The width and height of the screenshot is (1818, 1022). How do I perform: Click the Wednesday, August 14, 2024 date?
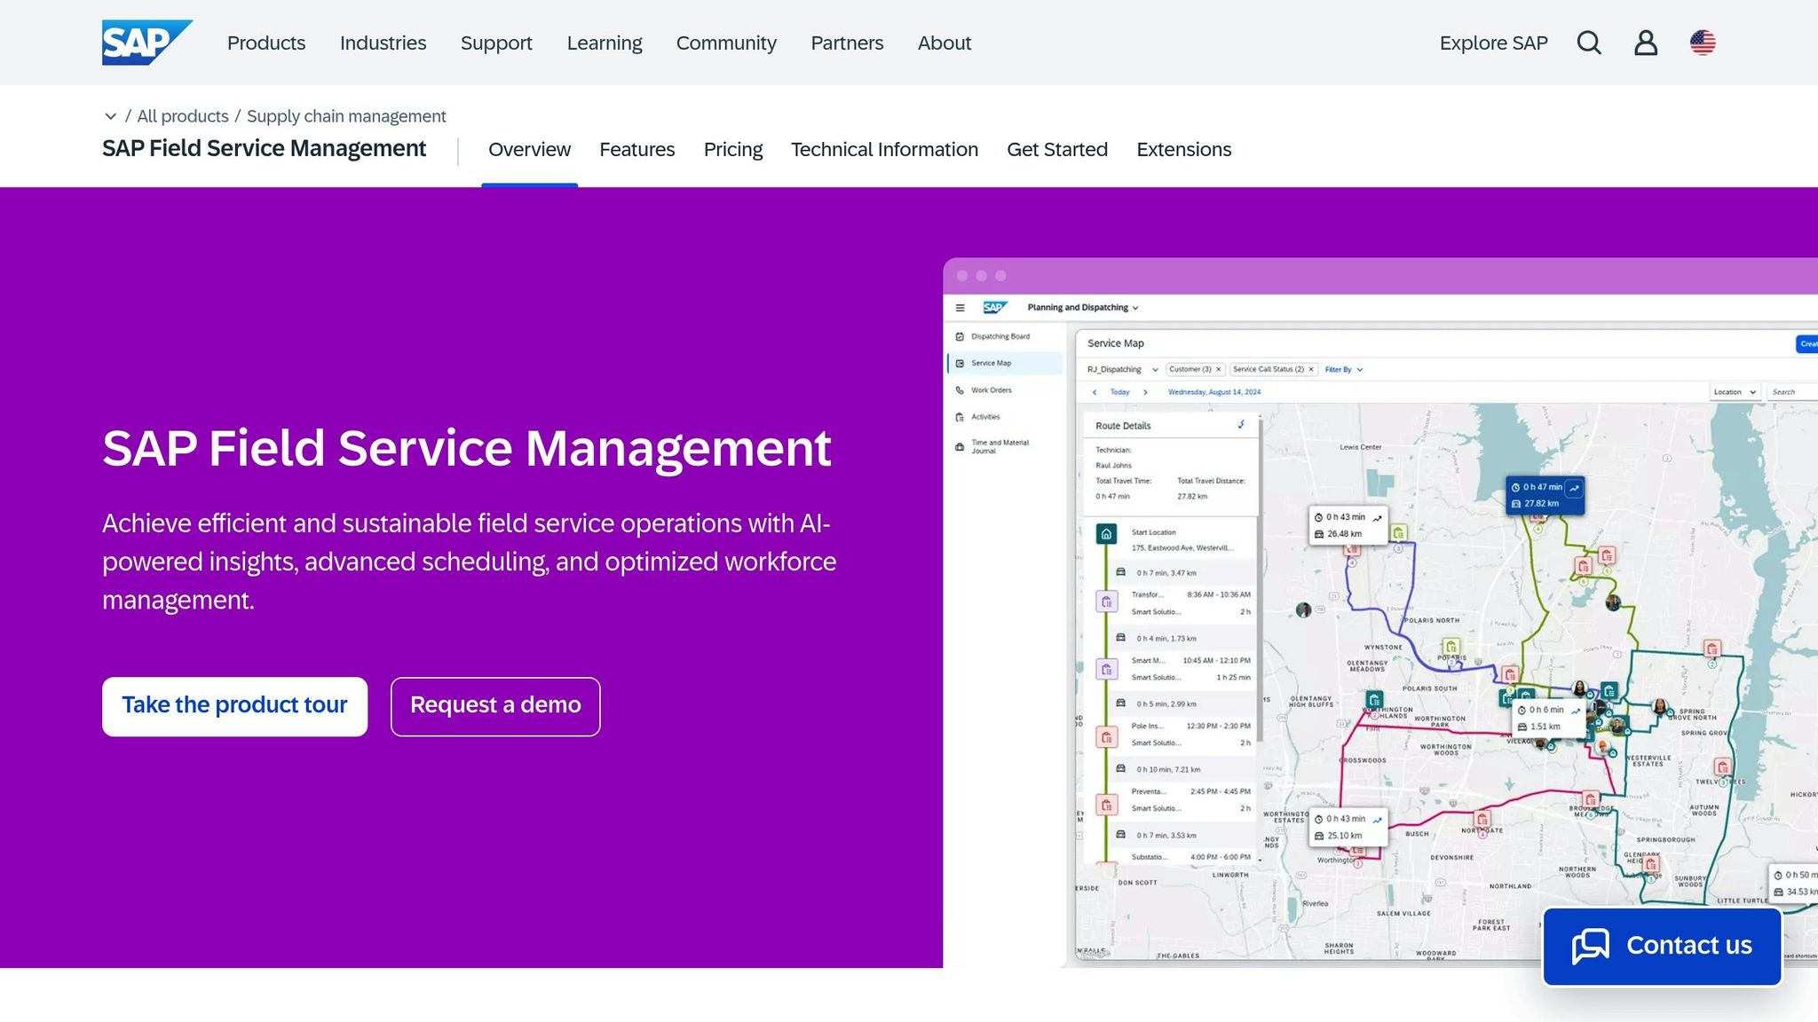pos(1214,392)
